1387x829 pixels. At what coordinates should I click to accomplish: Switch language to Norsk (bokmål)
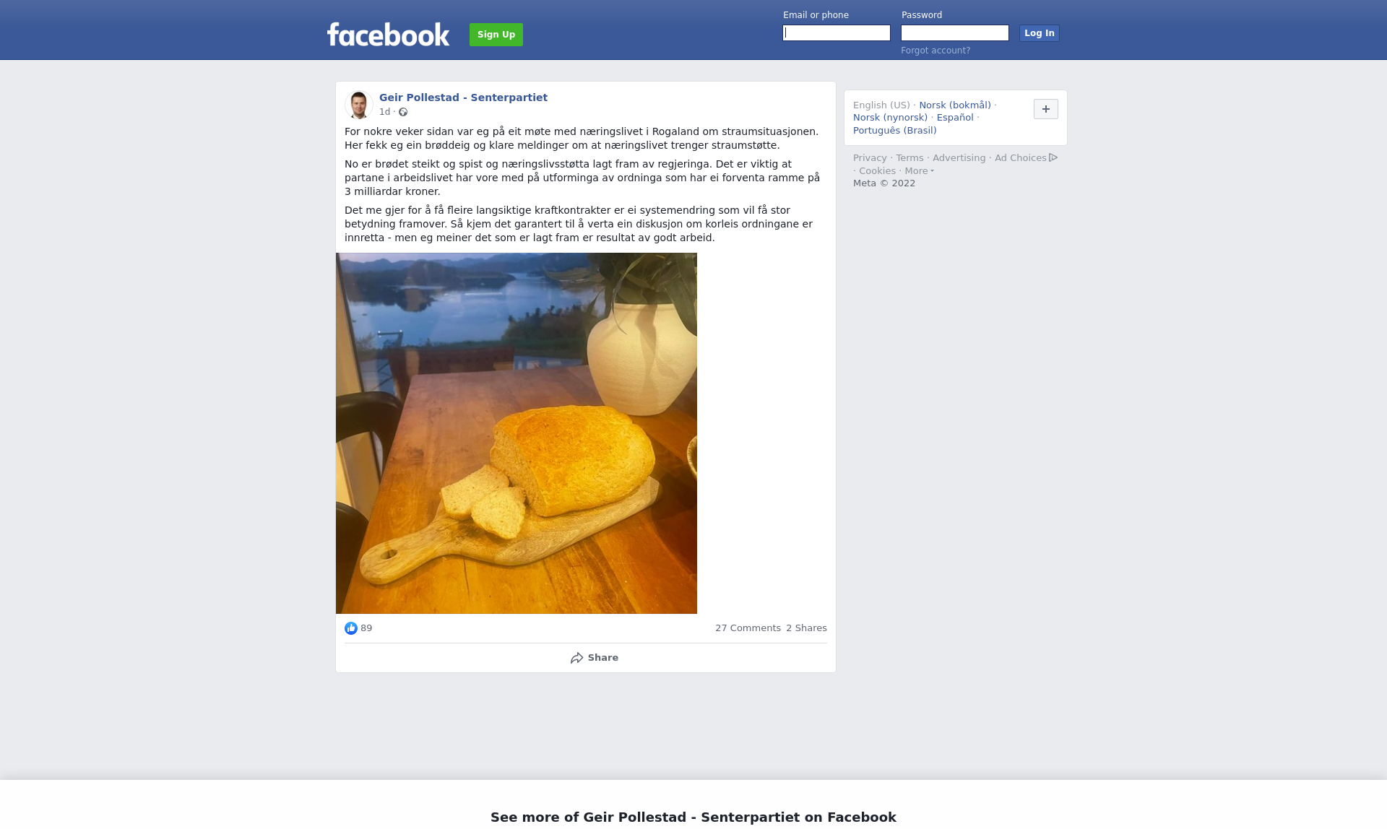955,105
